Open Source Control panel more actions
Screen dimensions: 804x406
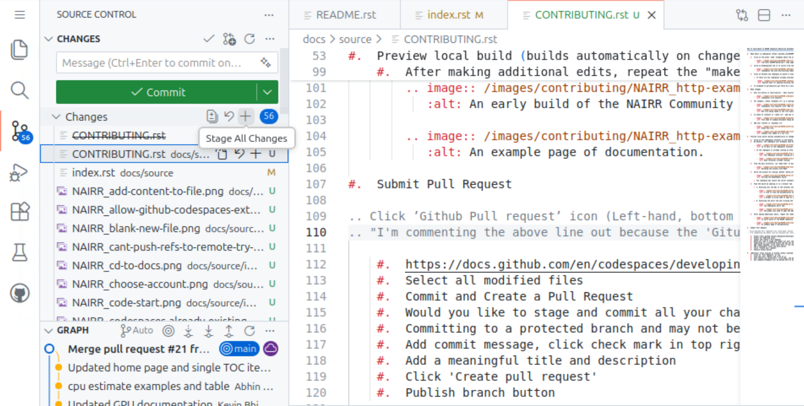click(269, 15)
